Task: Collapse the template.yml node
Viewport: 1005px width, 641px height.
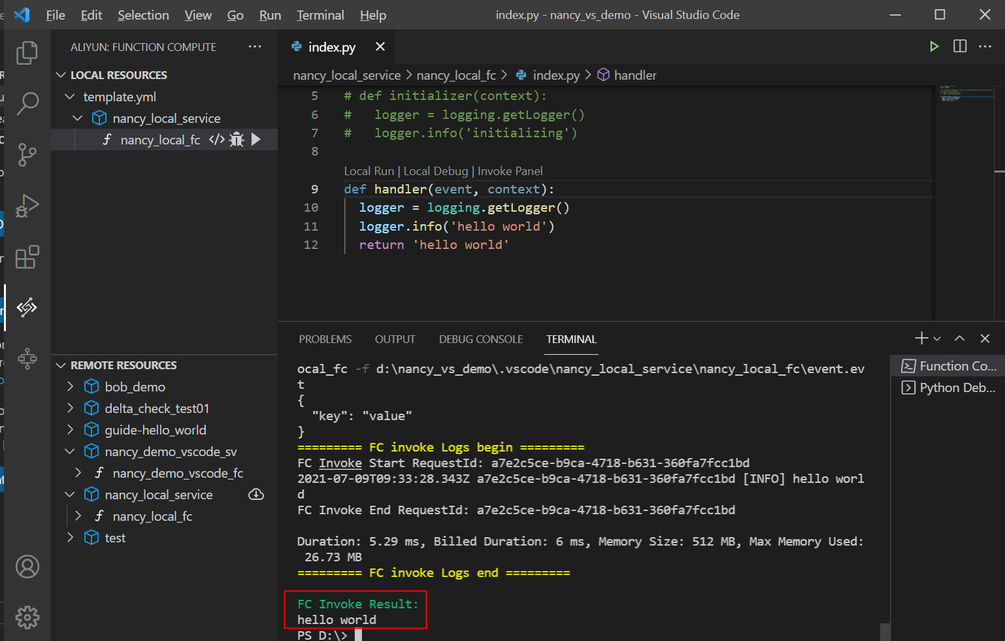Action: (x=70, y=97)
